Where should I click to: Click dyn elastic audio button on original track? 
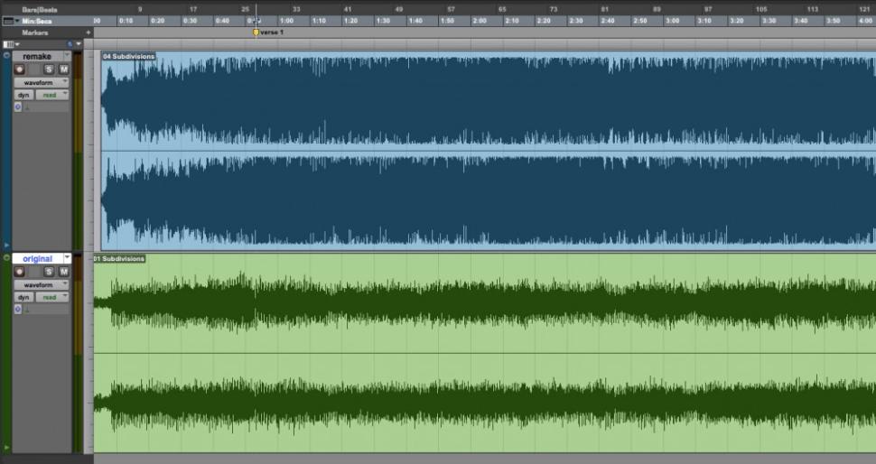coord(23,297)
